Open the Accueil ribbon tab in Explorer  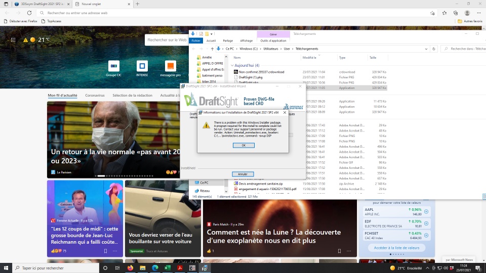point(211,40)
